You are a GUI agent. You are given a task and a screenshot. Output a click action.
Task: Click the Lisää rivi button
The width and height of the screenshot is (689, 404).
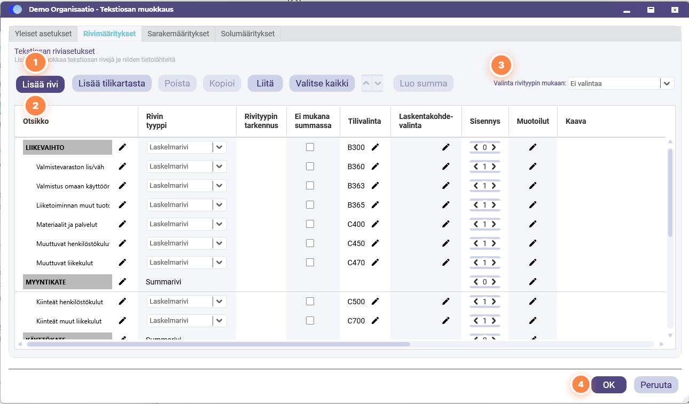point(41,84)
